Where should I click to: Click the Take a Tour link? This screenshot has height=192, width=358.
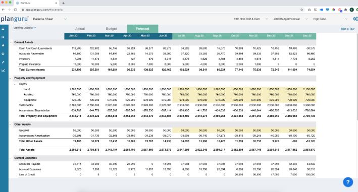tap(347, 29)
